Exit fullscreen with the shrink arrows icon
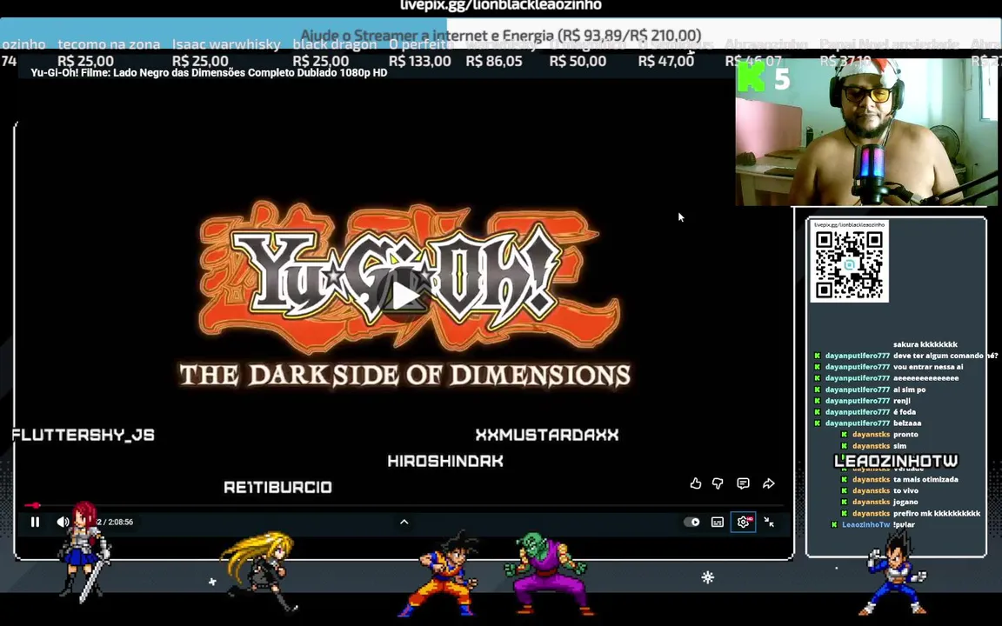The width and height of the screenshot is (1002, 626). 770,522
